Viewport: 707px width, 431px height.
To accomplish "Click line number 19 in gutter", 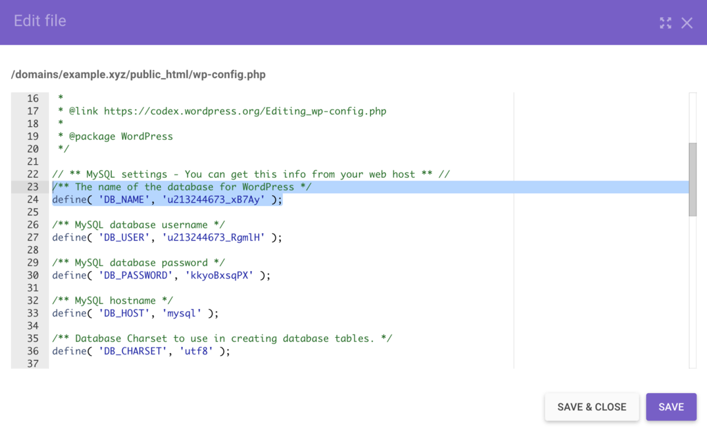I will point(33,137).
